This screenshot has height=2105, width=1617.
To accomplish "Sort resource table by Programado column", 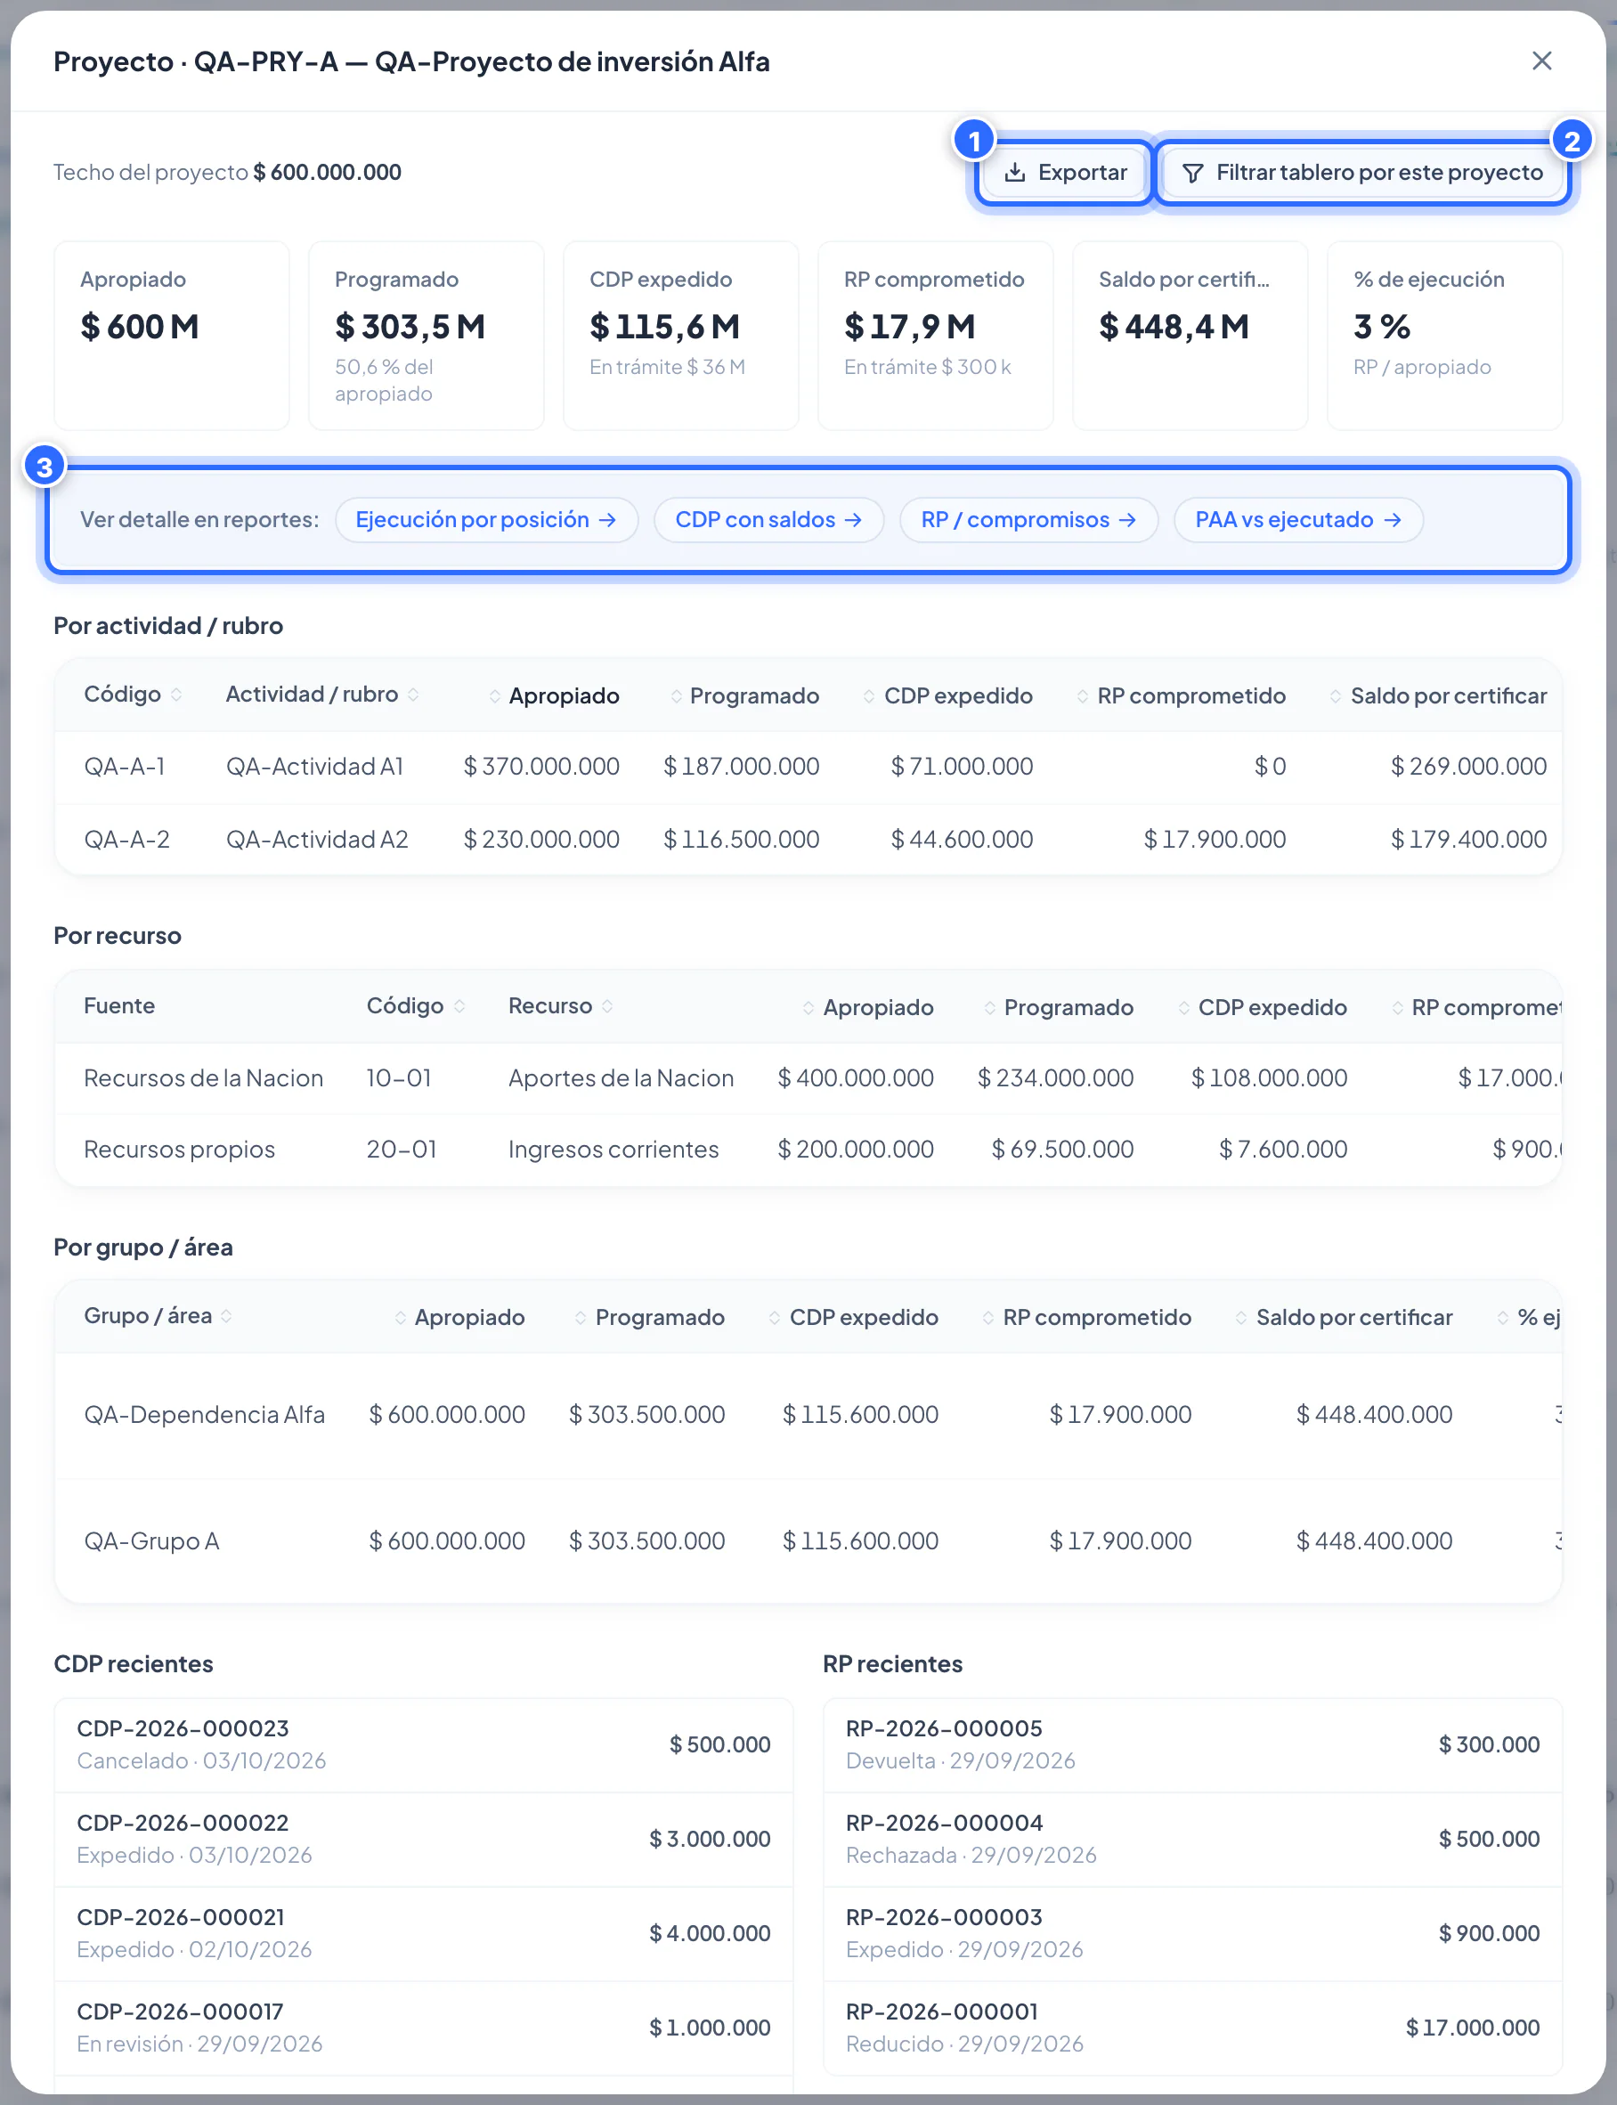I will [1058, 1008].
